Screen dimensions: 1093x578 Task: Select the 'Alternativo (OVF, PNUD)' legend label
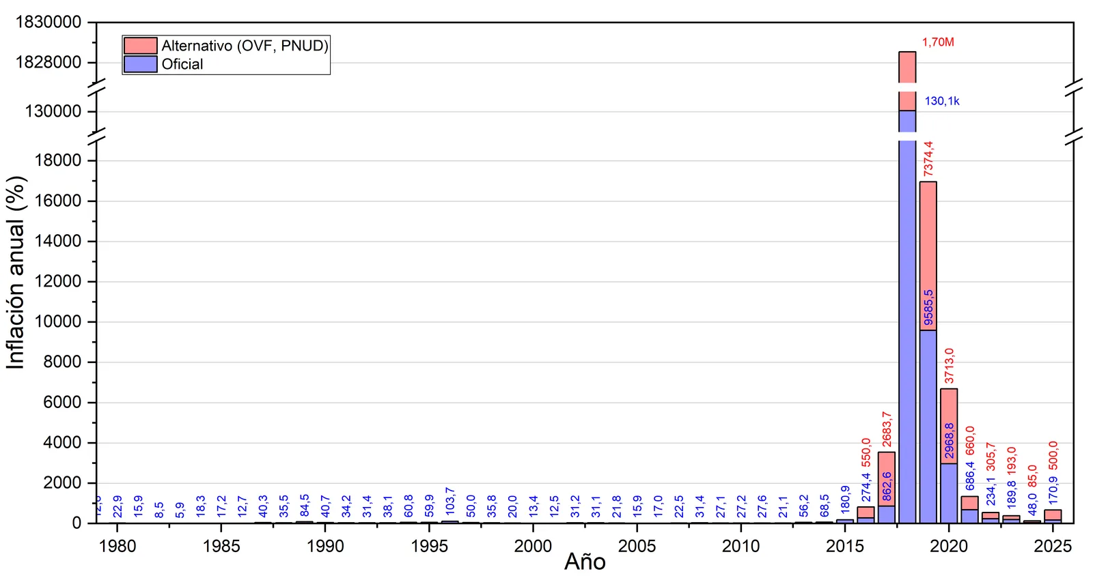click(x=245, y=46)
